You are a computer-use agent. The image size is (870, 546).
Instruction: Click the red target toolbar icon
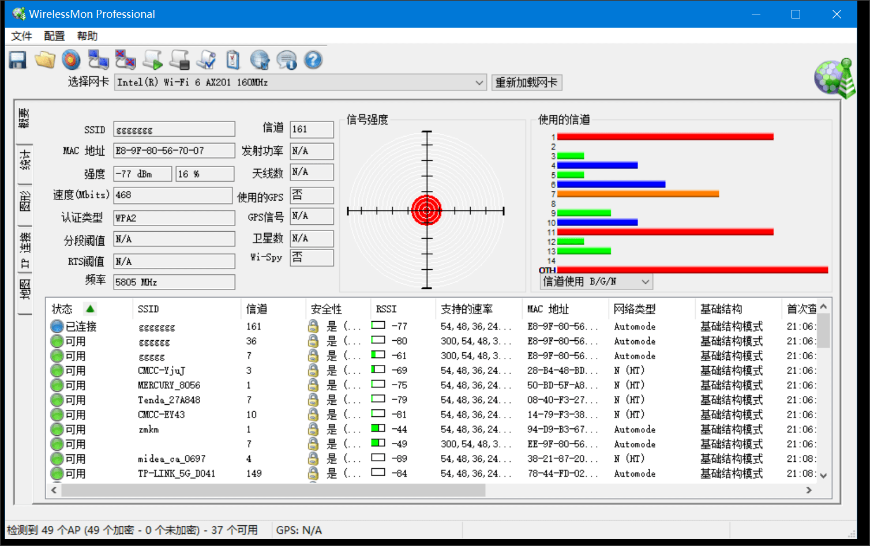click(x=71, y=60)
